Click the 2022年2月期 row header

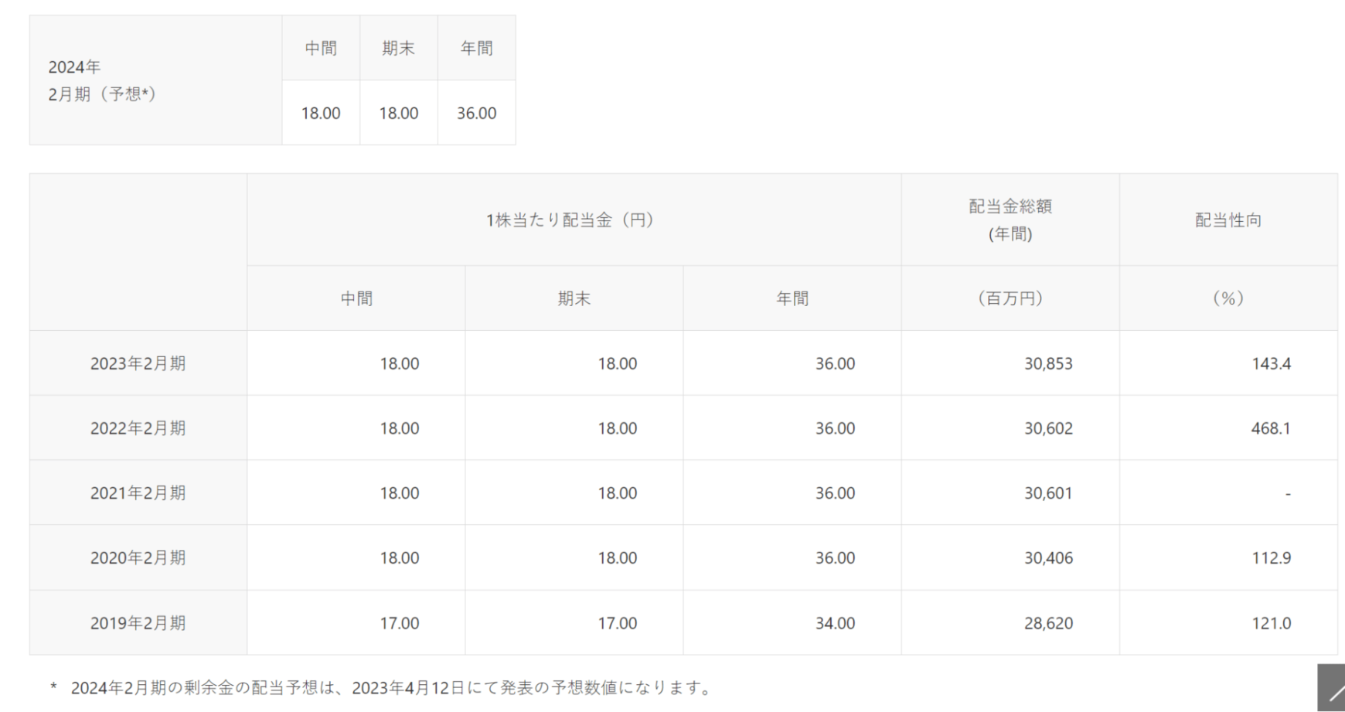[x=138, y=428]
